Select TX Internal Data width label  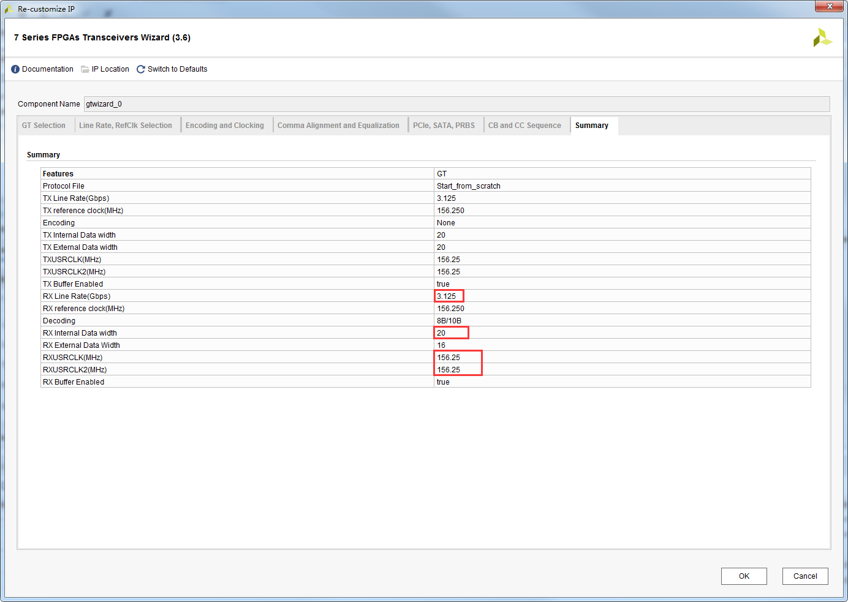point(79,235)
